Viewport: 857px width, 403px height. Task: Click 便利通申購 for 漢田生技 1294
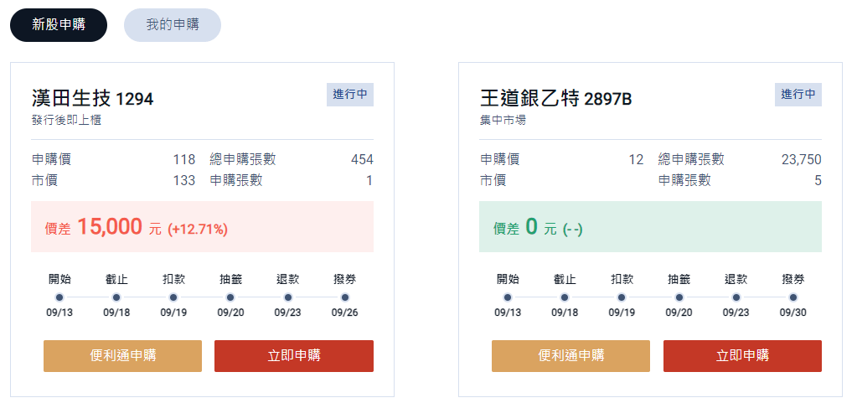pos(122,356)
